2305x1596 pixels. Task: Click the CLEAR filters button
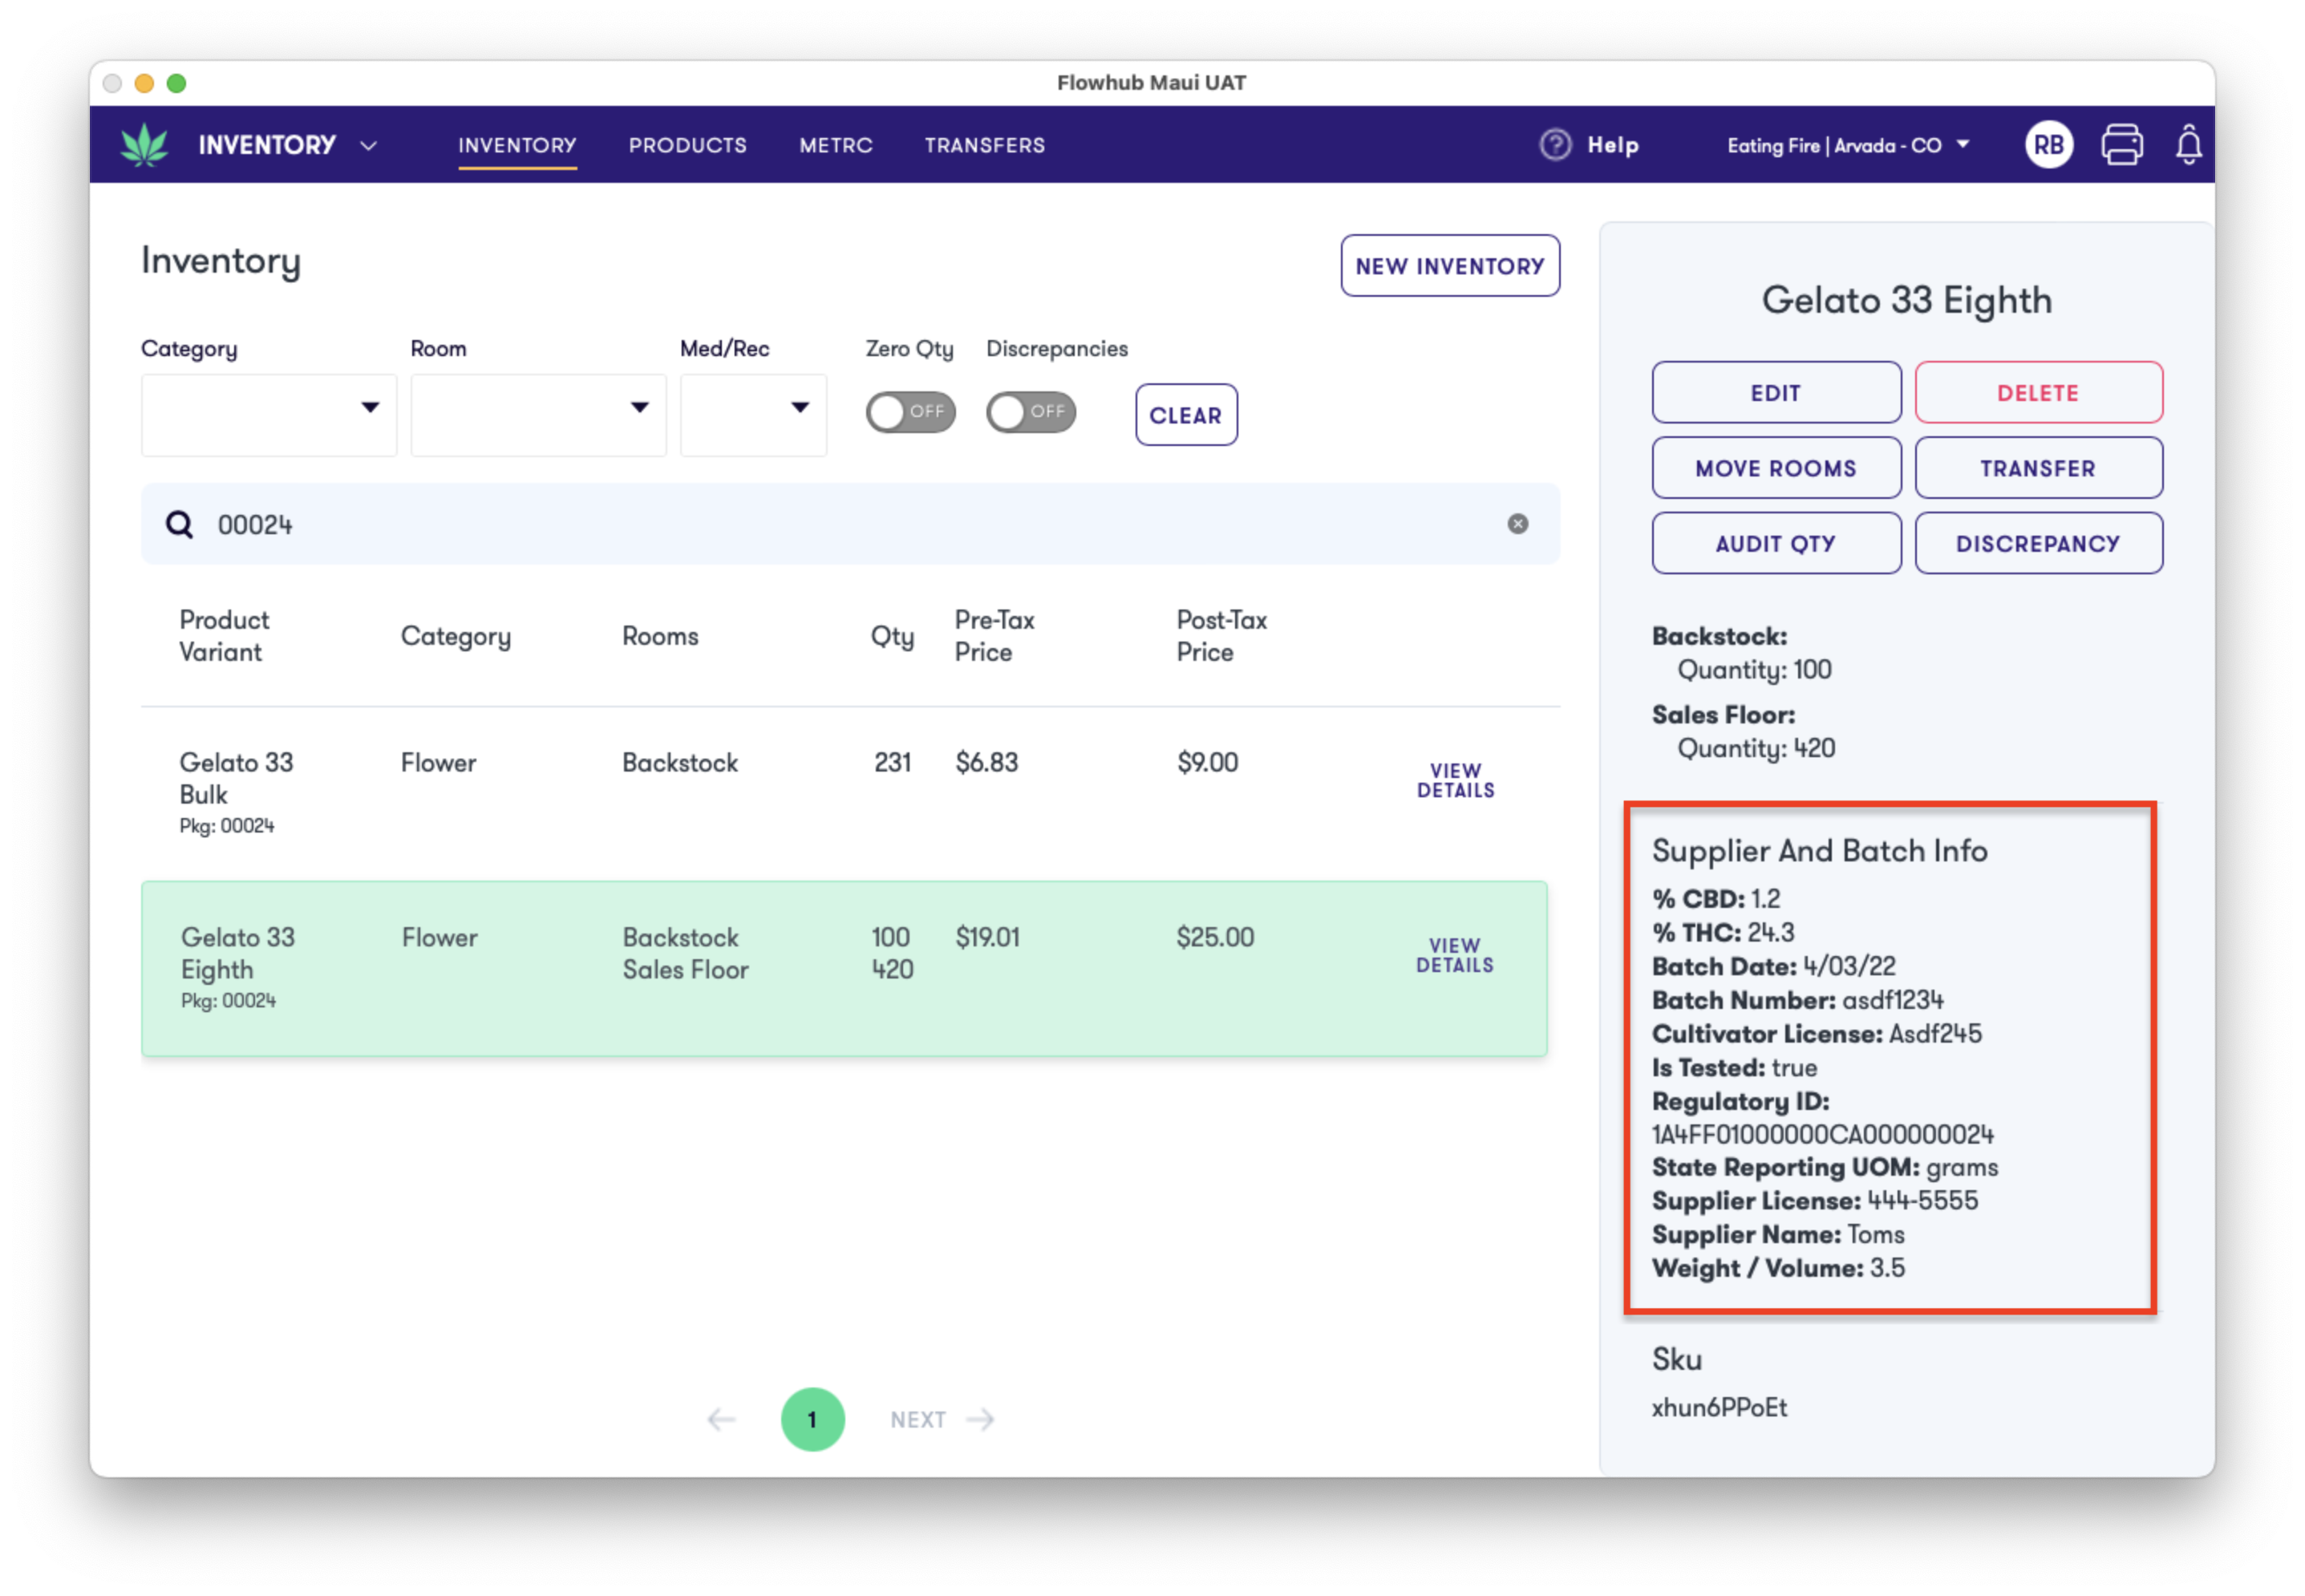1186,415
